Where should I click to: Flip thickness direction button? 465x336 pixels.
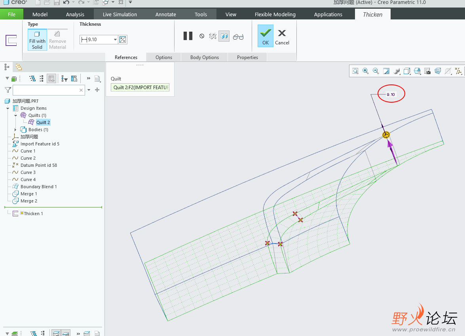(x=123, y=40)
